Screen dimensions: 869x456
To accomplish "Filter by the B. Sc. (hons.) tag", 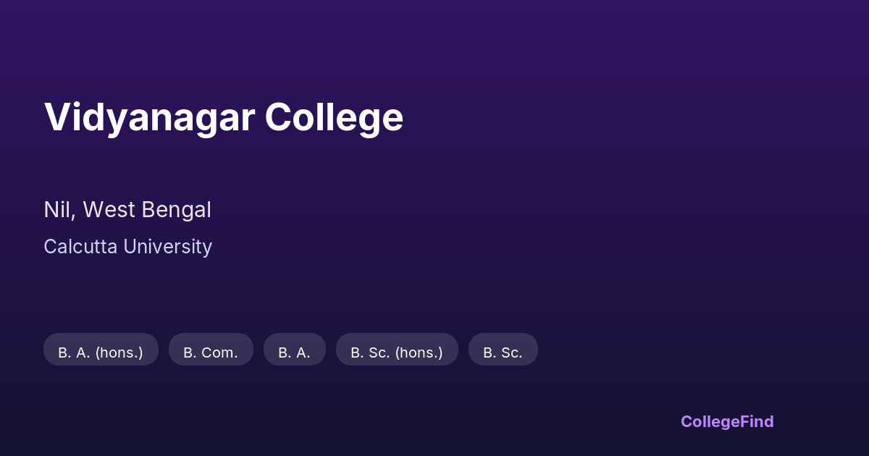I will pyautogui.click(x=397, y=352).
